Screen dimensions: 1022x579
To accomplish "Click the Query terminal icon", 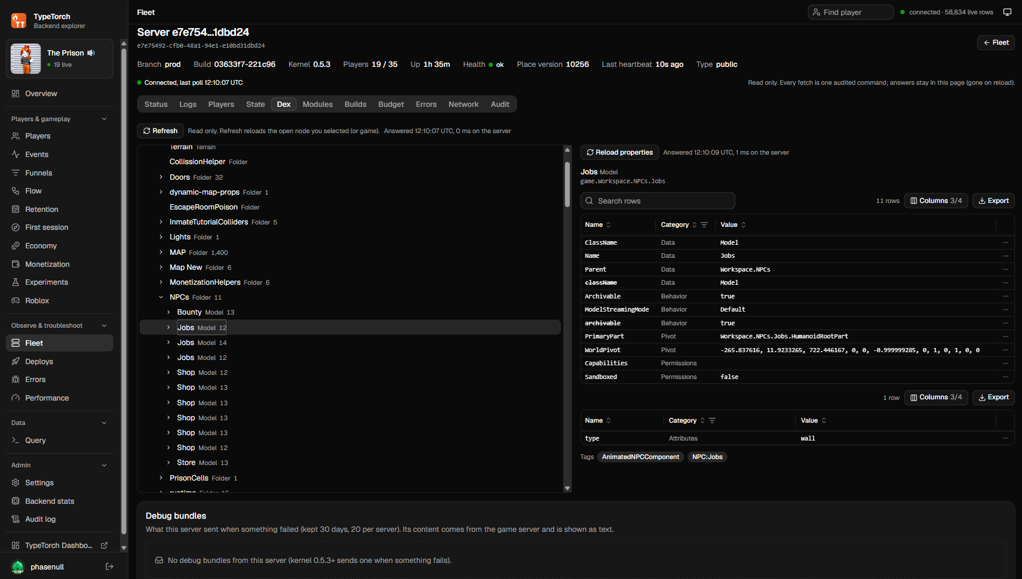I will click(x=16, y=441).
